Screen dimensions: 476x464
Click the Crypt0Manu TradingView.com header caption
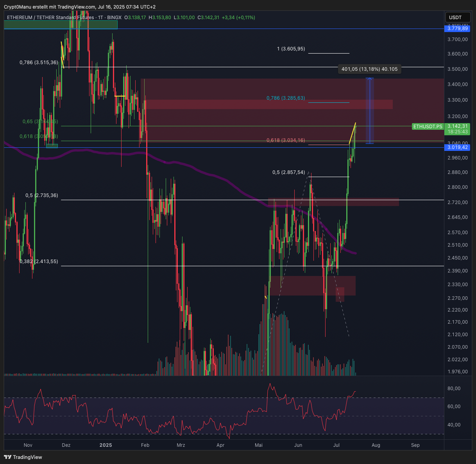point(80,7)
